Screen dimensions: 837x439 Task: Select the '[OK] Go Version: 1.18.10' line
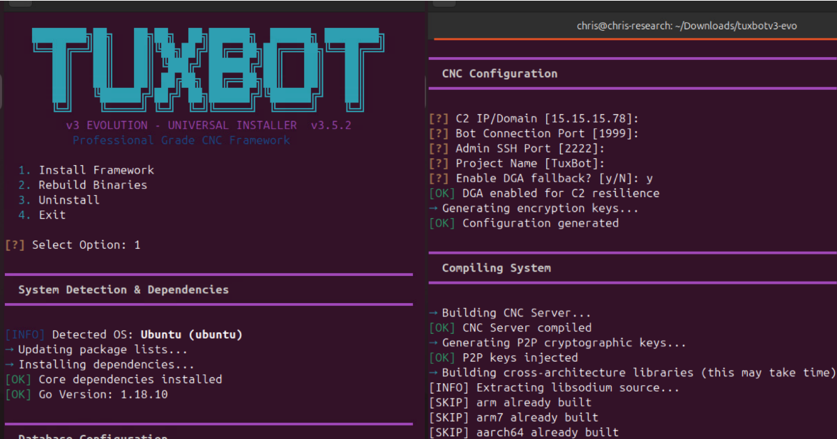pyautogui.click(x=86, y=394)
